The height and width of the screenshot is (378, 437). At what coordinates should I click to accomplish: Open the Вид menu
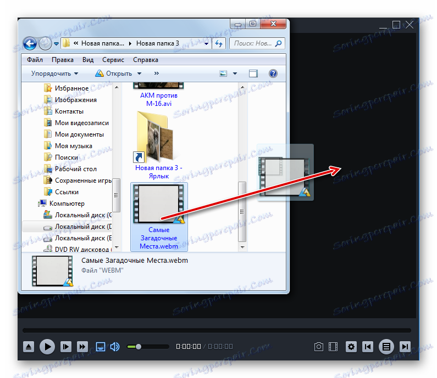click(x=88, y=60)
